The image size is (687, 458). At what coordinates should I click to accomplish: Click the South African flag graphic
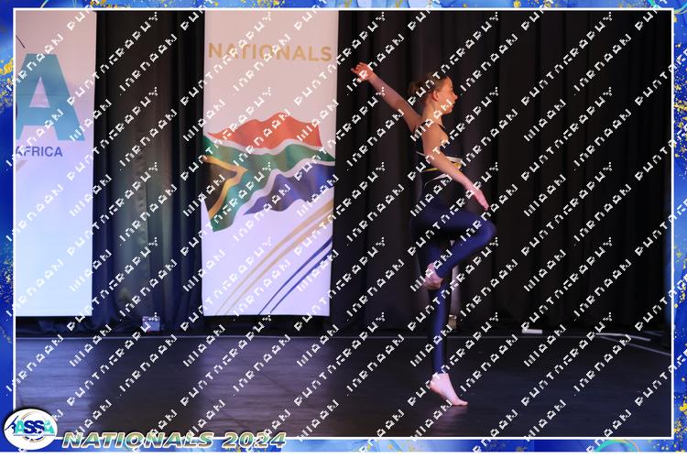(268, 171)
